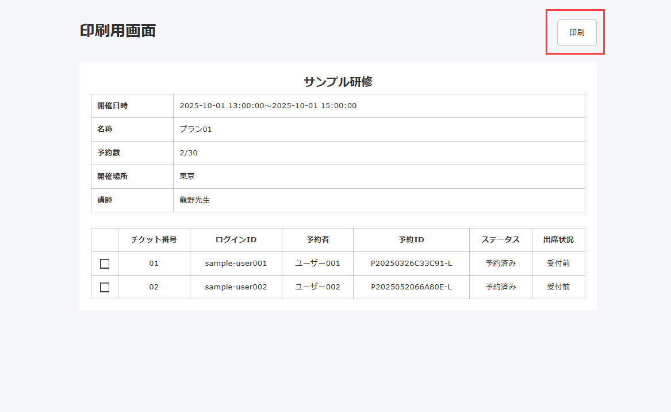
Task: Click the 予約ID column header
Action: pyautogui.click(x=411, y=240)
